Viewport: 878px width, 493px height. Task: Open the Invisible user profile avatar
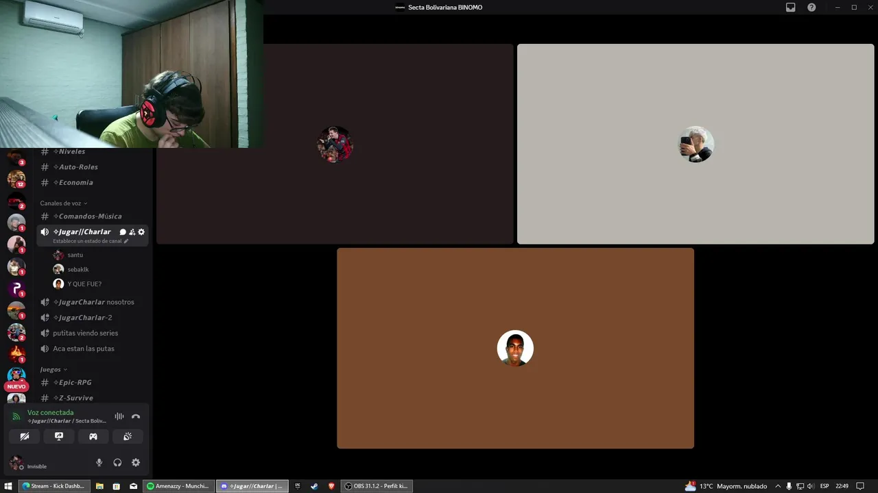[x=16, y=464]
